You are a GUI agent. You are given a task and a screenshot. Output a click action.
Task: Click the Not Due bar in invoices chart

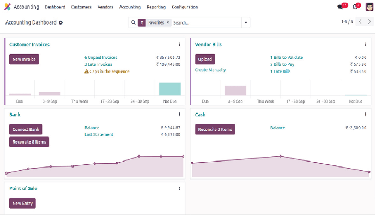[170, 89]
